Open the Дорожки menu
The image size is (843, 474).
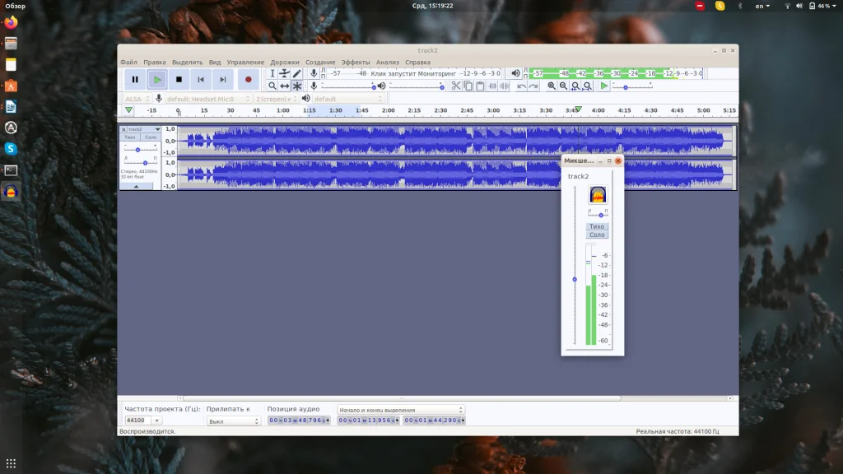click(285, 62)
